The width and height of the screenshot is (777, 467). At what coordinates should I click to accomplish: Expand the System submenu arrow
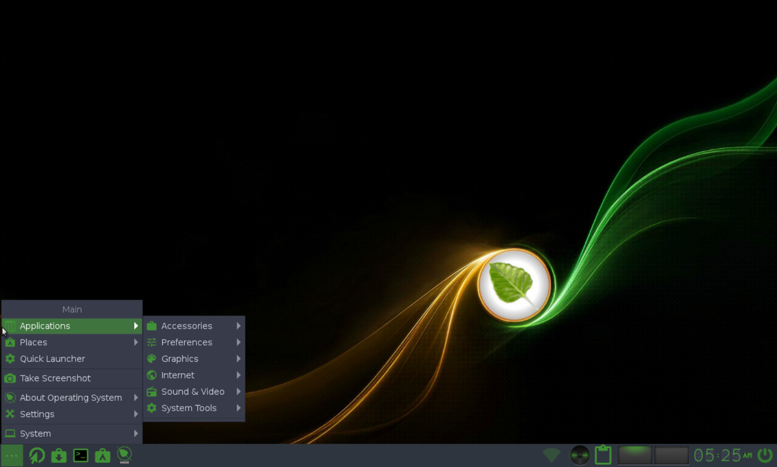click(136, 433)
